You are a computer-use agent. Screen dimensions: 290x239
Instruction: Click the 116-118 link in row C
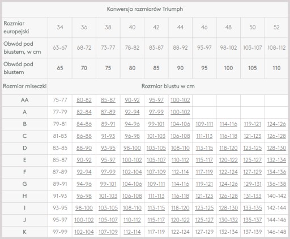(x=228, y=136)
